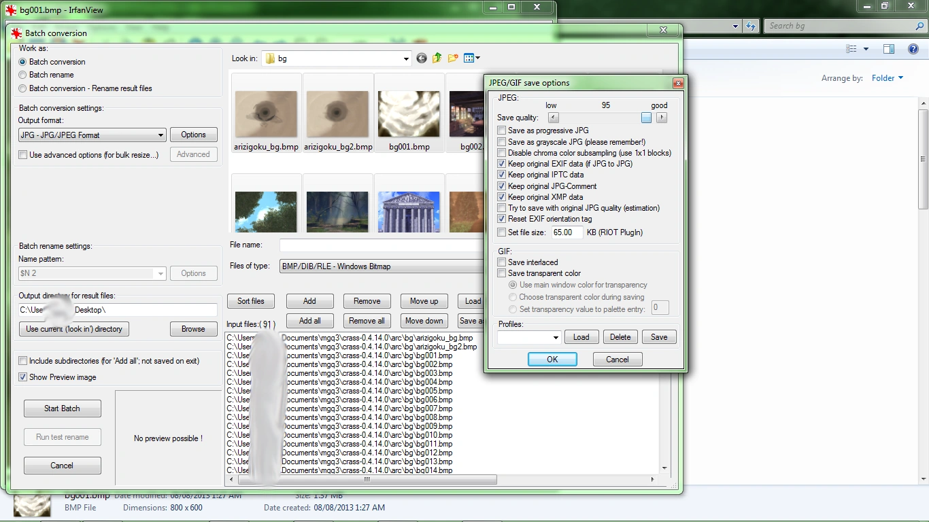Toggle the Explorer preview pane icon

click(x=889, y=49)
